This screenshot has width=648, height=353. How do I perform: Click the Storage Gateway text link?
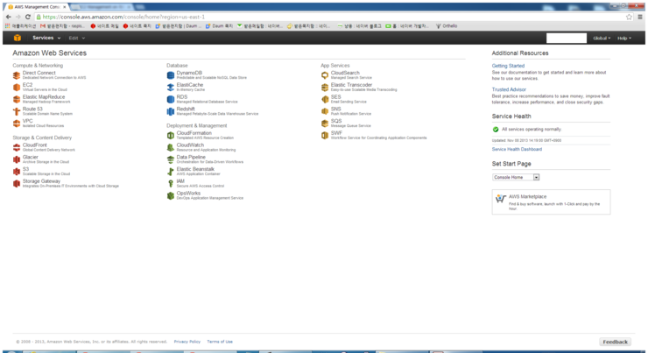(41, 181)
